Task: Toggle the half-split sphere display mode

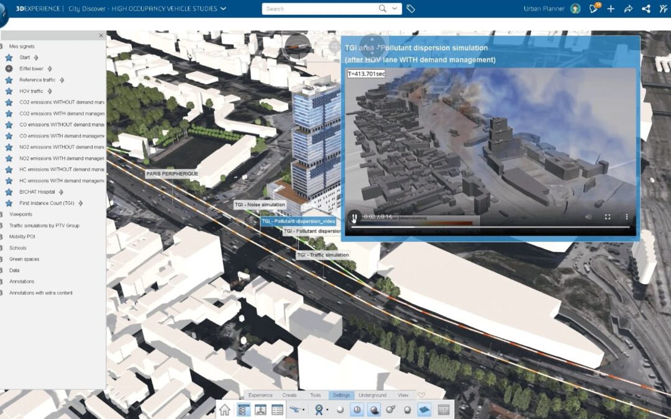Action: pos(357,410)
